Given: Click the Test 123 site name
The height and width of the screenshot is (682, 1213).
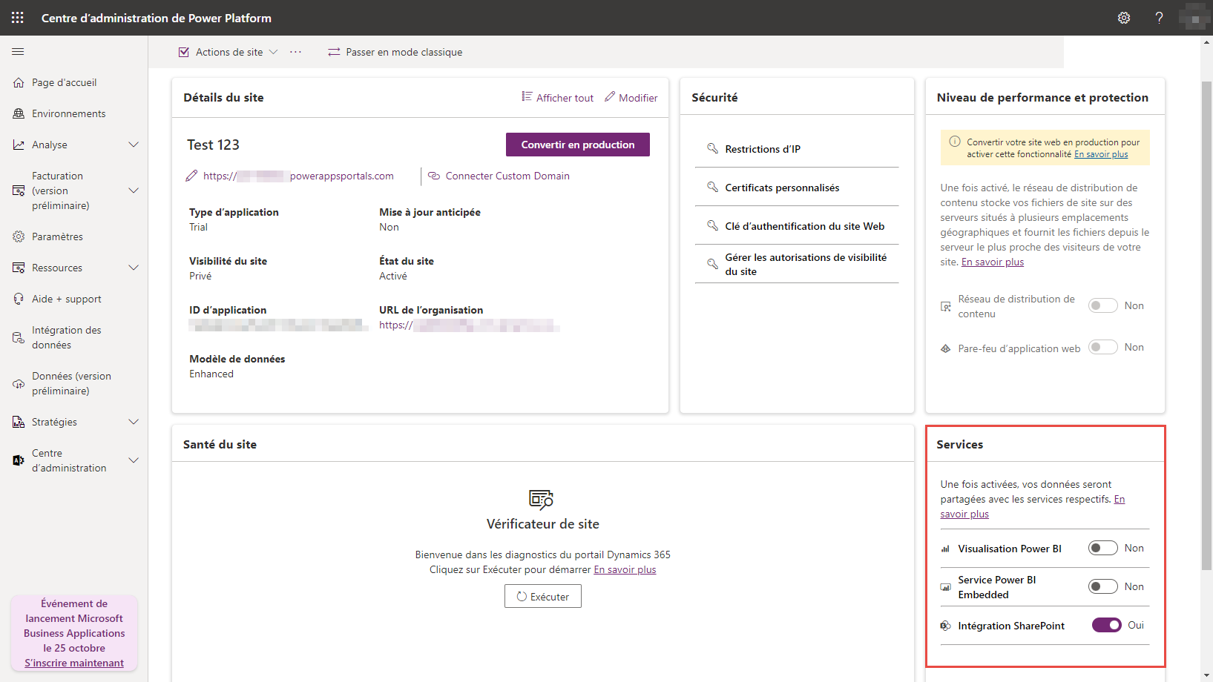Looking at the screenshot, I should [213, 145].
